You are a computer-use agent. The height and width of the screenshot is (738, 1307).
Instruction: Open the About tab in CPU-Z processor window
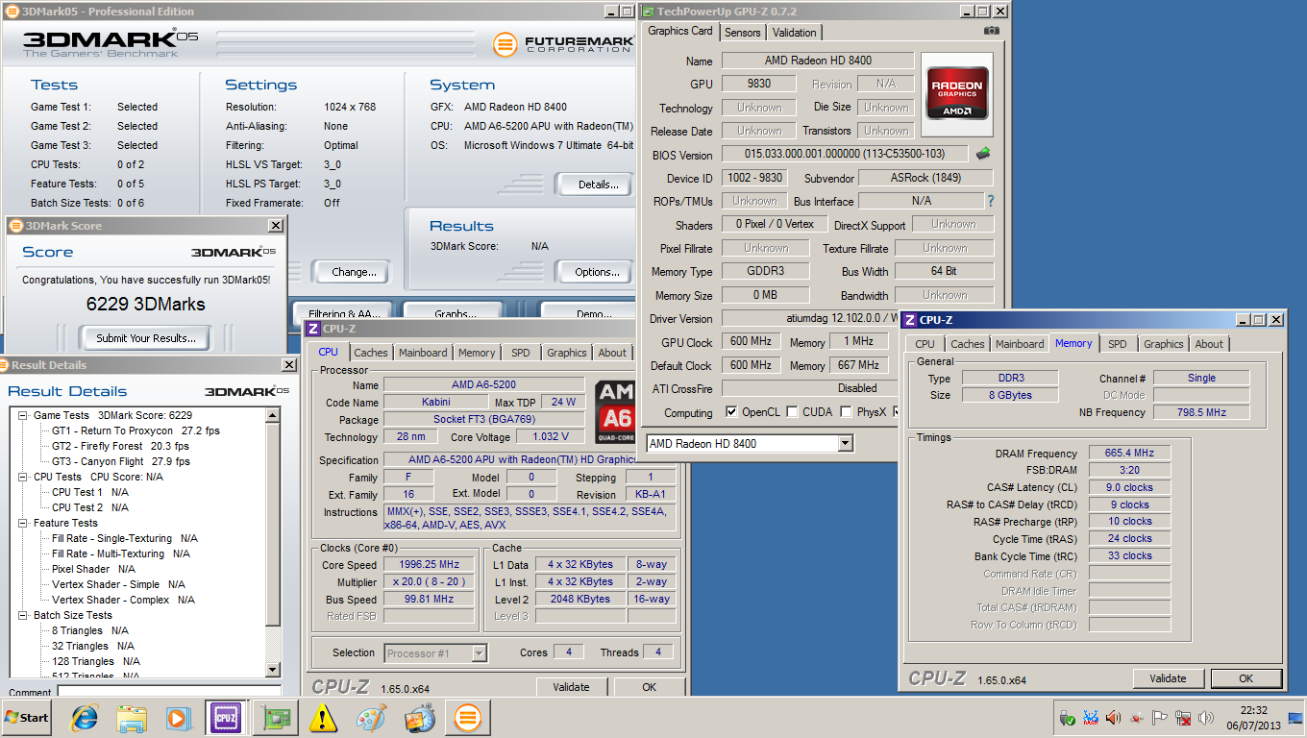point(612,353)
